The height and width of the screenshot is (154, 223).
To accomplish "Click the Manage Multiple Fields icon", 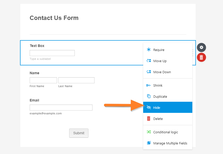I will pyautogui.click(x=149, y=143).
